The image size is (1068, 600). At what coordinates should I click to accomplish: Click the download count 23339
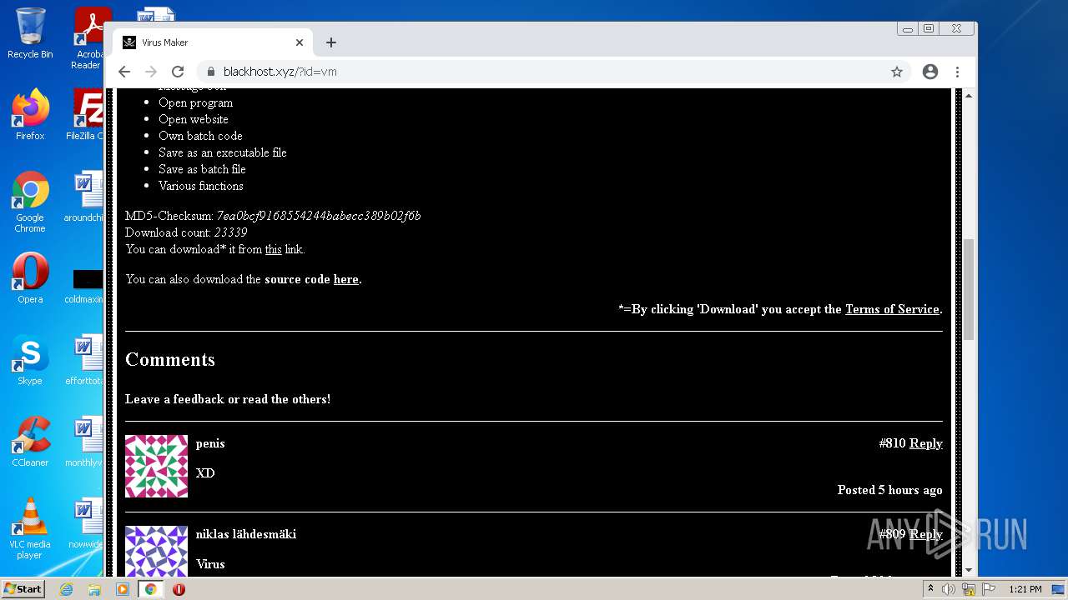pyautogui.click(x=230, y=232)
